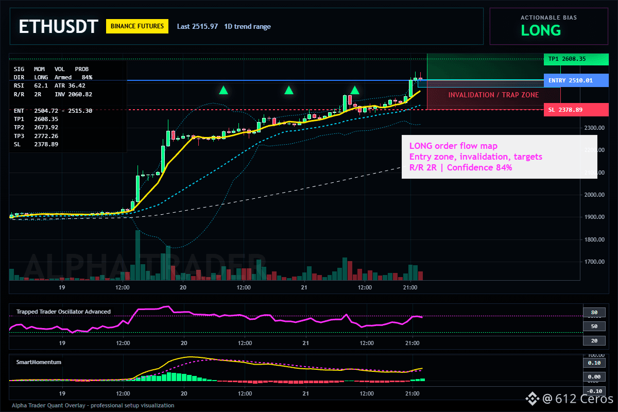Click the 'LONG order flow map' annotation line
Screen dimensions: 618x412
[453, 146]
